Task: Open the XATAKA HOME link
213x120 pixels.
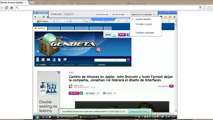Action: pos(68,65)
